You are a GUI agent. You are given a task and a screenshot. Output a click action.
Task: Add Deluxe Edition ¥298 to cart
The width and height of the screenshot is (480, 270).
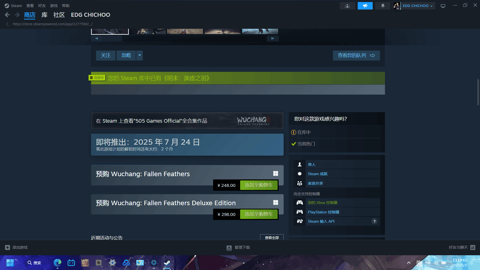point(259,214)
